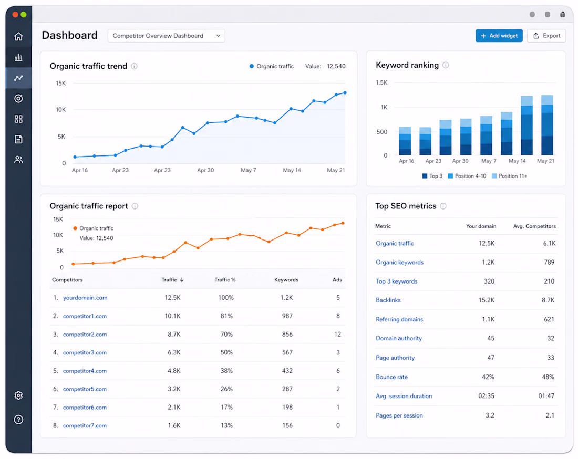Click the last blue trend point at May 21
578x459 pixels.
pos(345,93)
